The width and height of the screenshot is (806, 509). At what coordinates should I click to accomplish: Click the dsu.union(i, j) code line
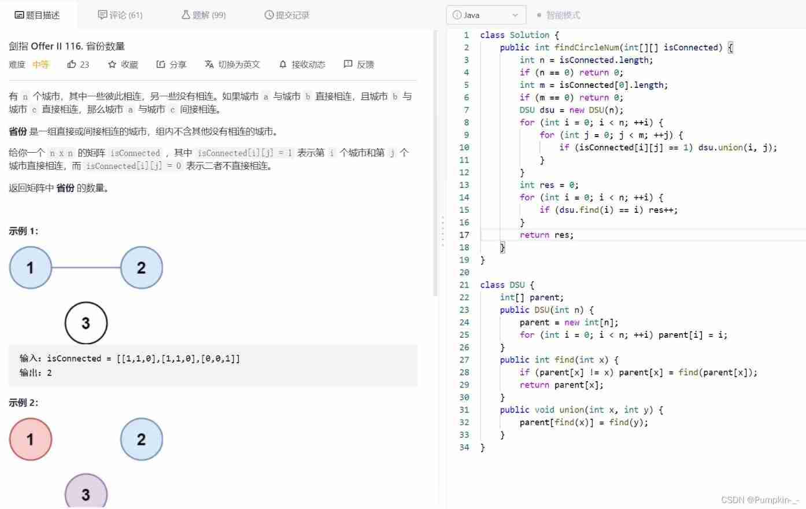pyautogui.click(x=668, y=147)
